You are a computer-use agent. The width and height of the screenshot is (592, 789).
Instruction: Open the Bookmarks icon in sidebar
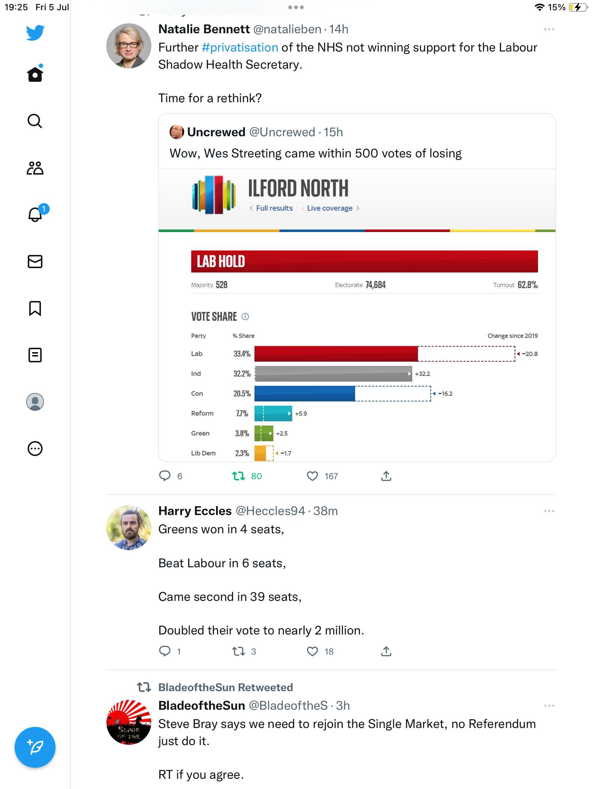point(35,308)
